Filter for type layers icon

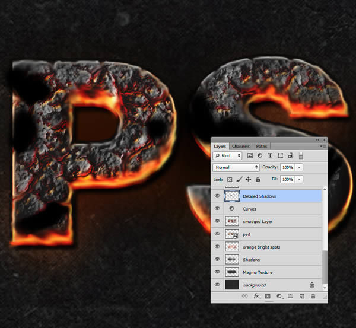(x=270, y=155)
